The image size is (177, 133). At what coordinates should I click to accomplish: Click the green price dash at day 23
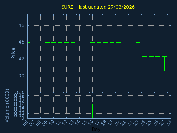tap(138, 42)
